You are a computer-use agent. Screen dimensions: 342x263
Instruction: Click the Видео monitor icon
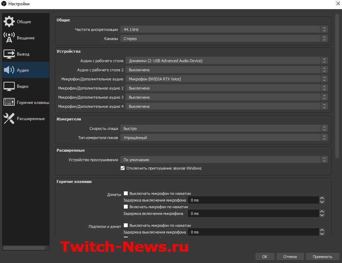click(9, 86)
